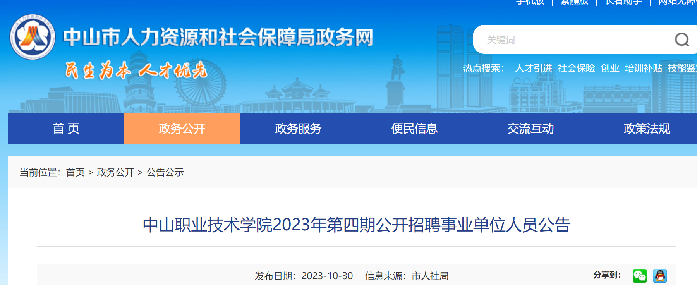The width and height of the screenshot is (697, 285).
Task: Open the 便民信息 navigation menu item
Action: point(414,129)
